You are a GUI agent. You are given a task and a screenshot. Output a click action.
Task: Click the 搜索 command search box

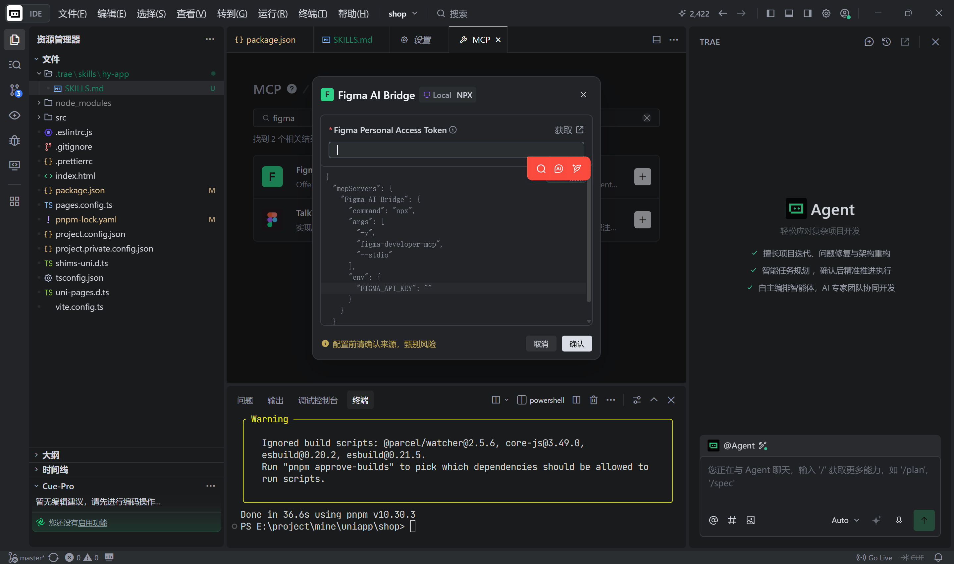453,14
